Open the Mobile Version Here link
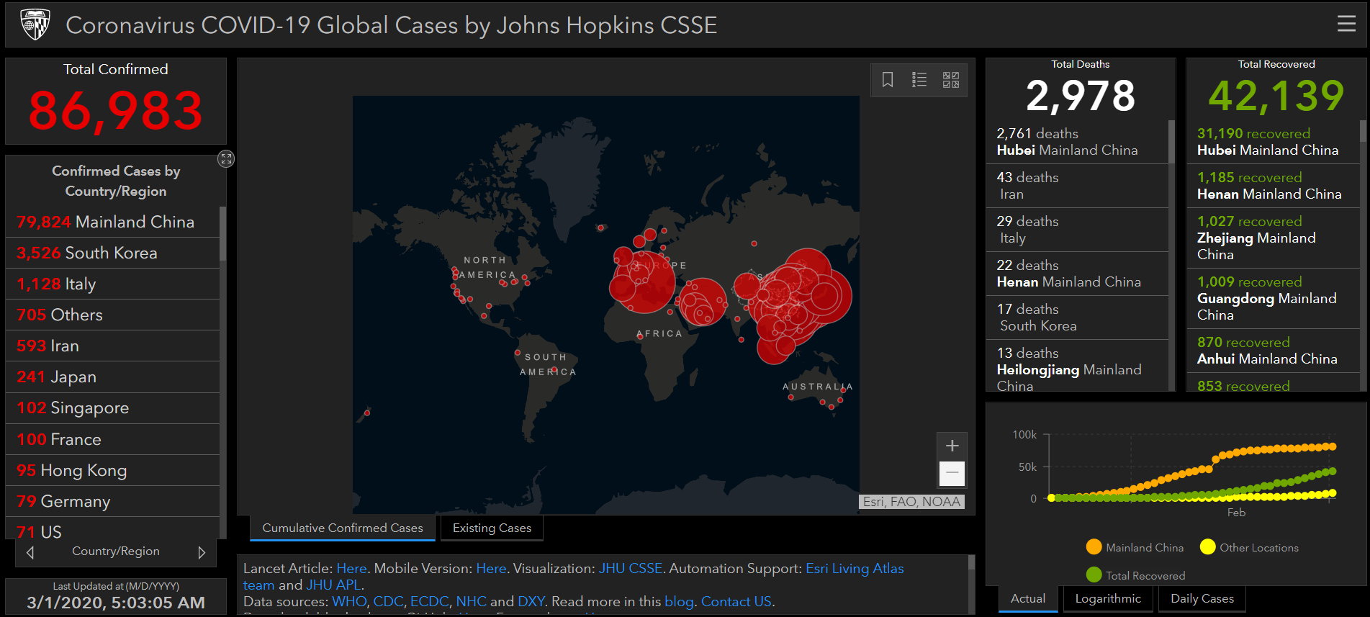The width and height of the screenshot is (1370, 617). (491, 568)
